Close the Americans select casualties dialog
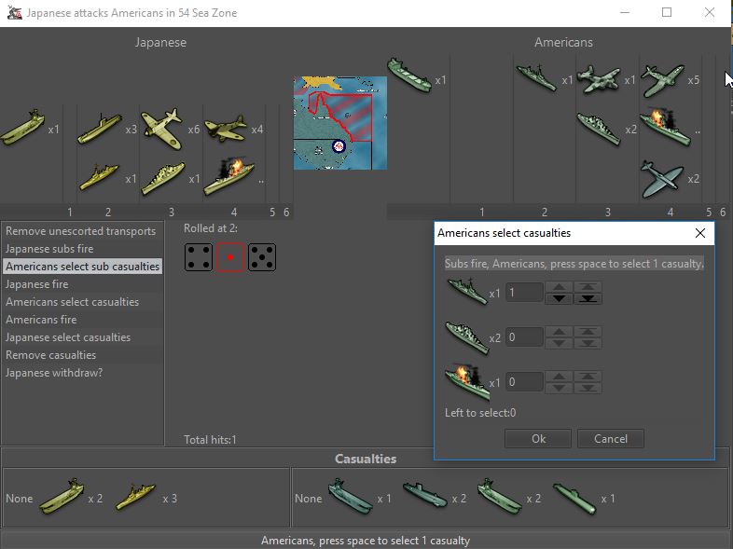This screenshot has height=549, width=733. click(700, 233)
